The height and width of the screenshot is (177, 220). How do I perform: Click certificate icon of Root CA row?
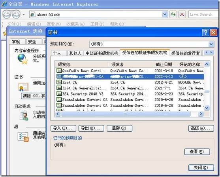point(59,82)
